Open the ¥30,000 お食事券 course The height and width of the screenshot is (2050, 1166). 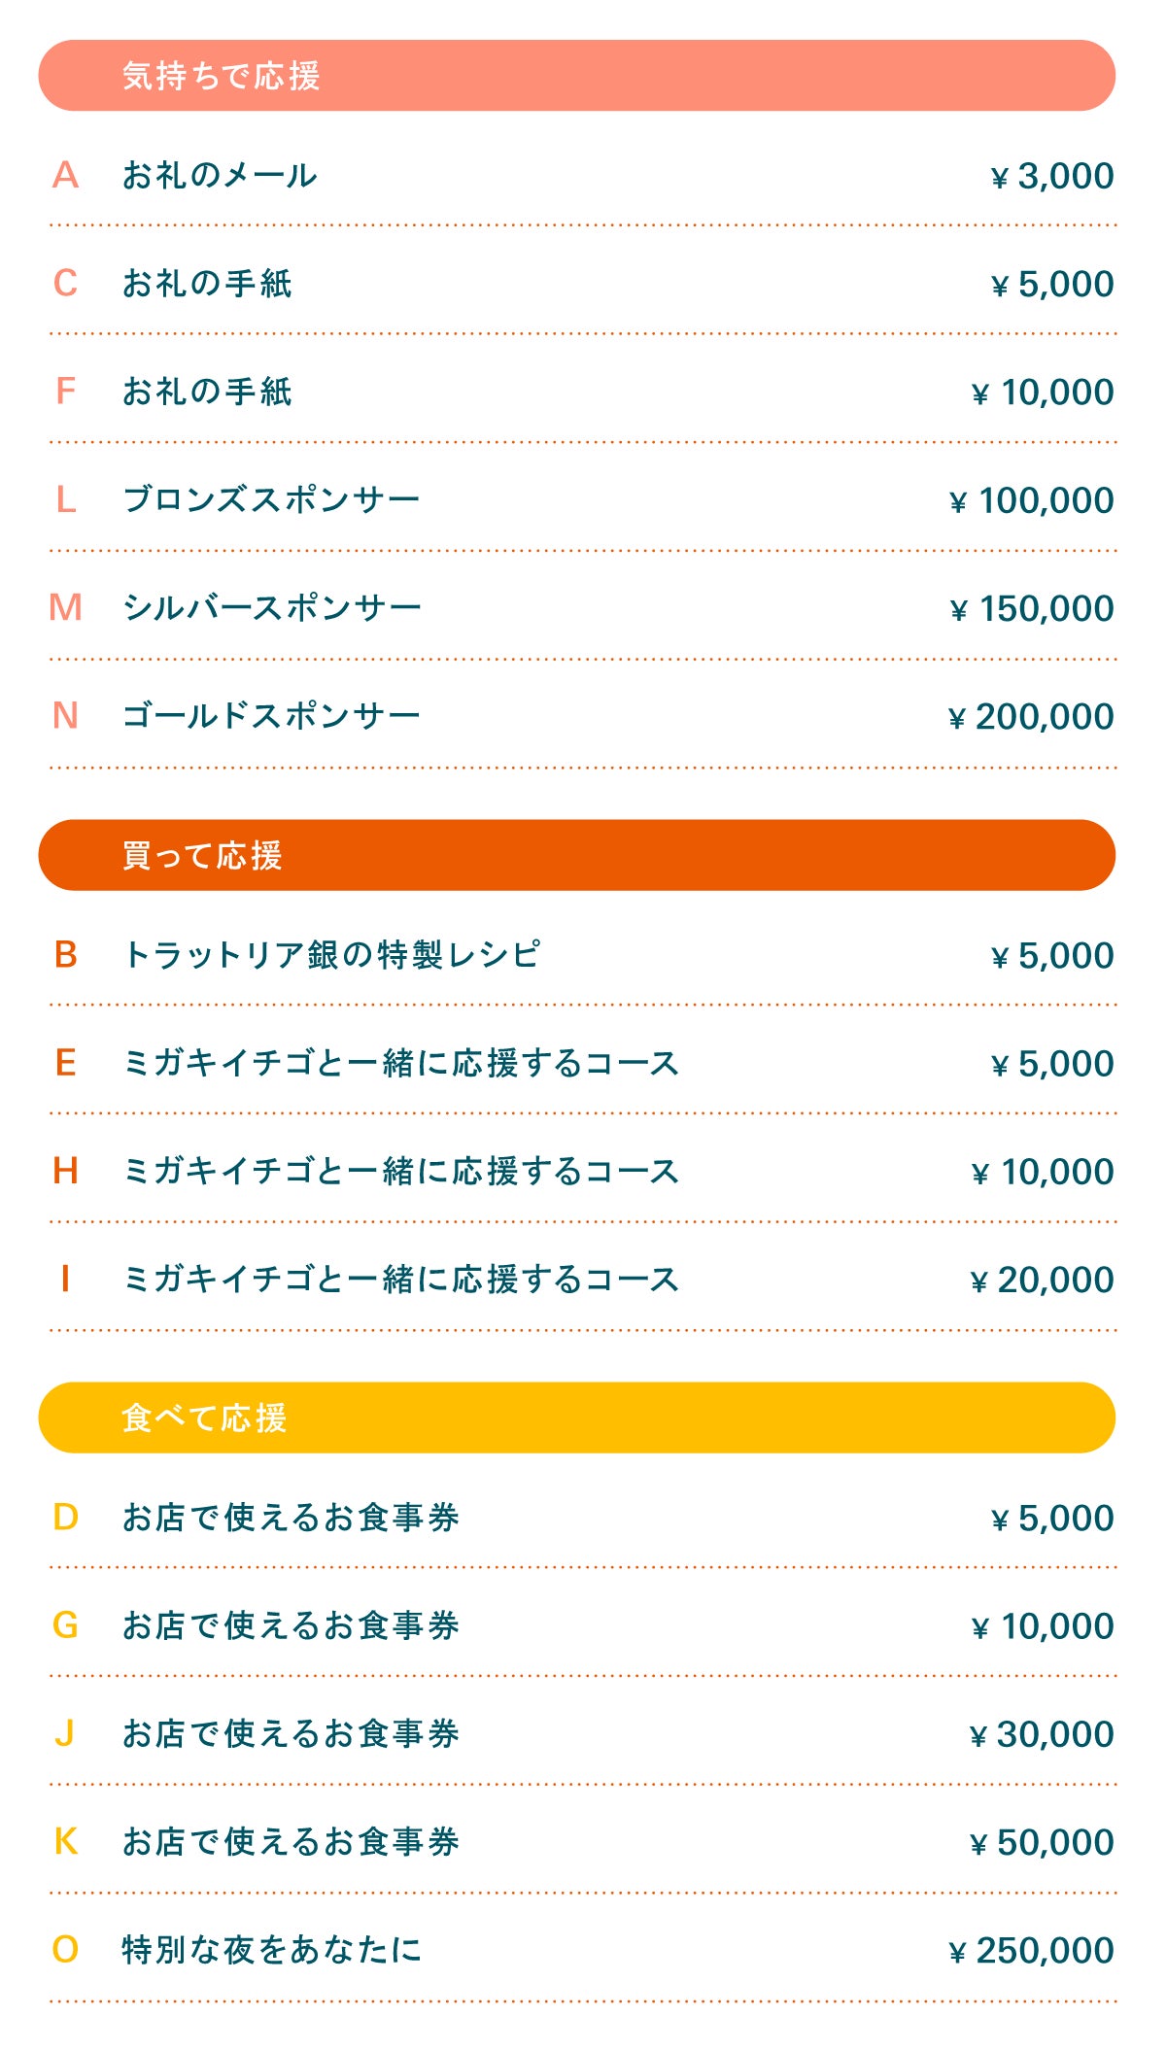pos(291,1734)
